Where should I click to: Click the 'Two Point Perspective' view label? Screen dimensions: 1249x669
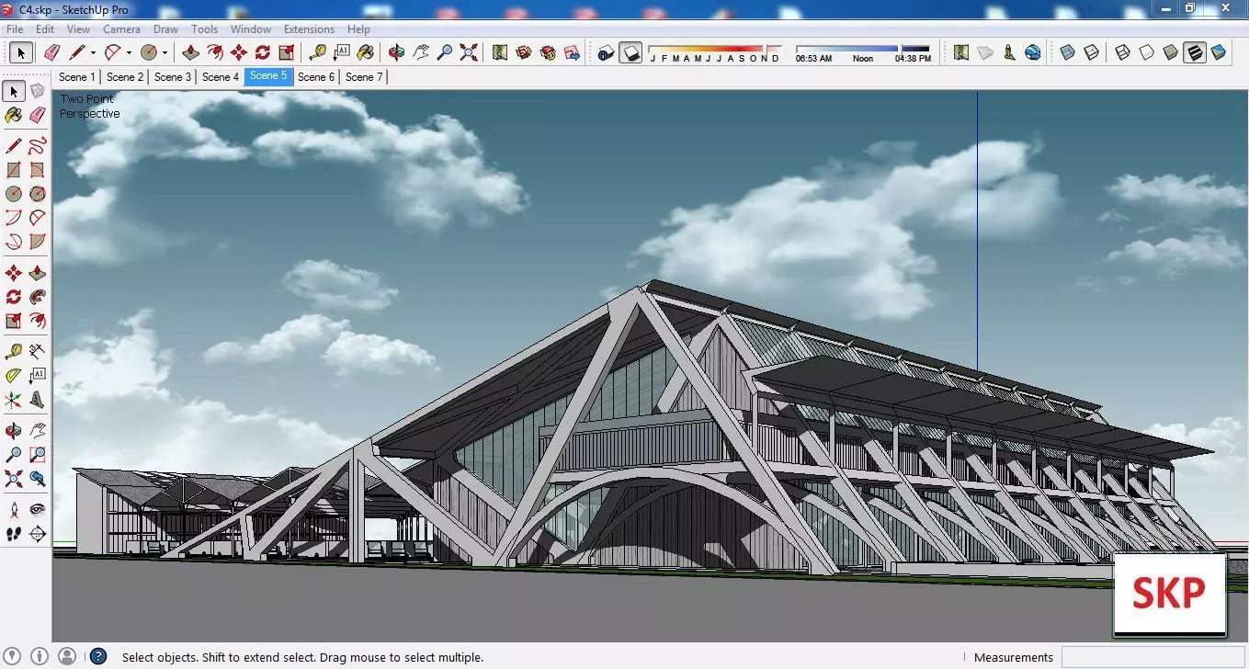click(89, 107)
